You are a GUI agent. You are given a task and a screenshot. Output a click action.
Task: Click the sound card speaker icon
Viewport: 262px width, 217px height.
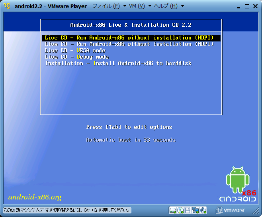point(203,210)
